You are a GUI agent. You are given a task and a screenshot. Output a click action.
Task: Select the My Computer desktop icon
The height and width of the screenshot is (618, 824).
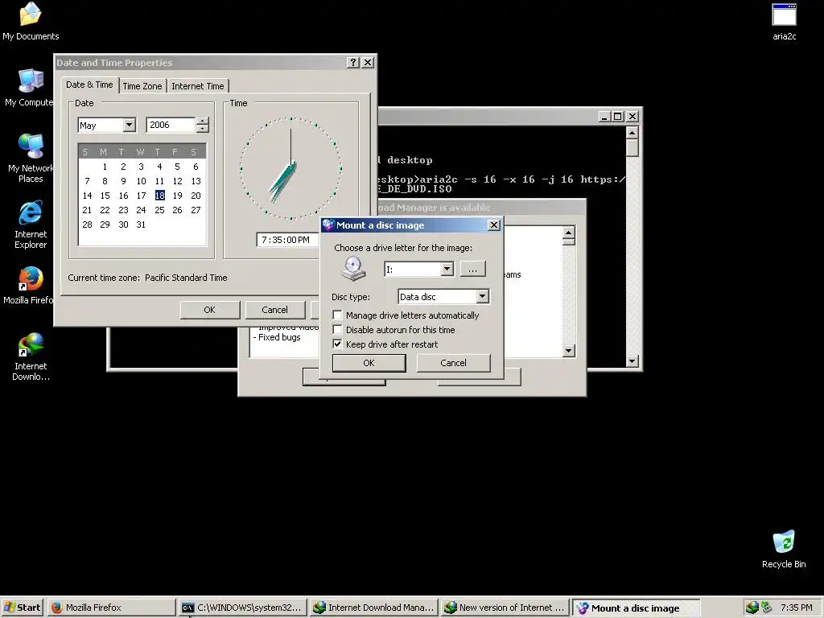(x=31, y=87)
